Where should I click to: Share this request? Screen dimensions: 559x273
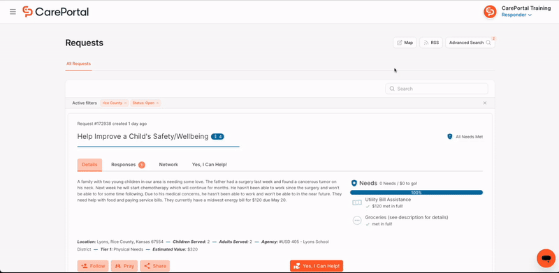tap(154, 266)
